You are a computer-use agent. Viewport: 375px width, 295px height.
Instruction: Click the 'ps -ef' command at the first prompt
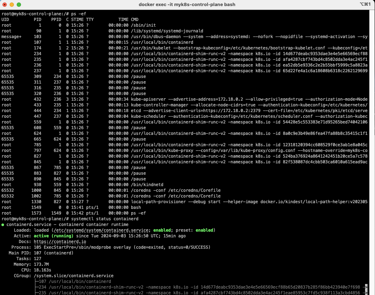coord(78,14)
